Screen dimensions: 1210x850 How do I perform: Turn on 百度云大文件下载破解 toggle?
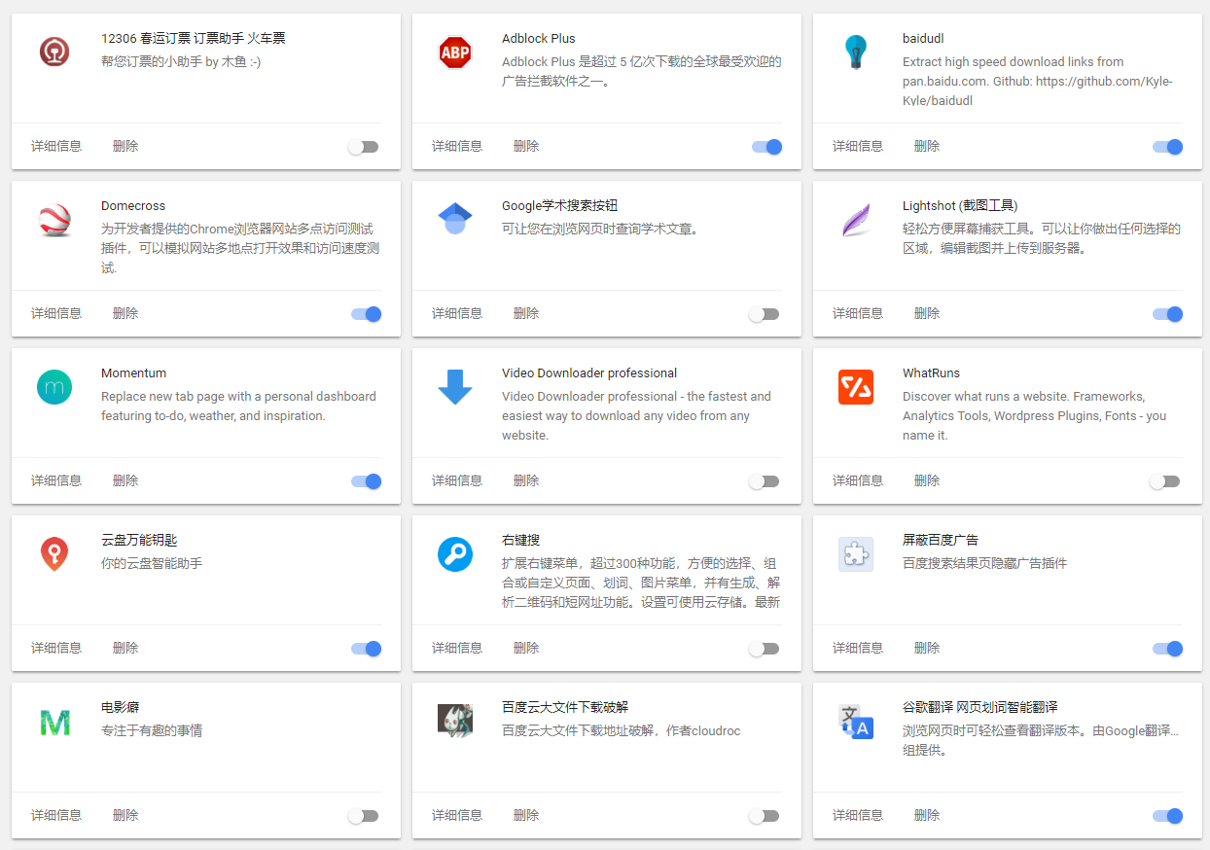(x=765, y=816)
